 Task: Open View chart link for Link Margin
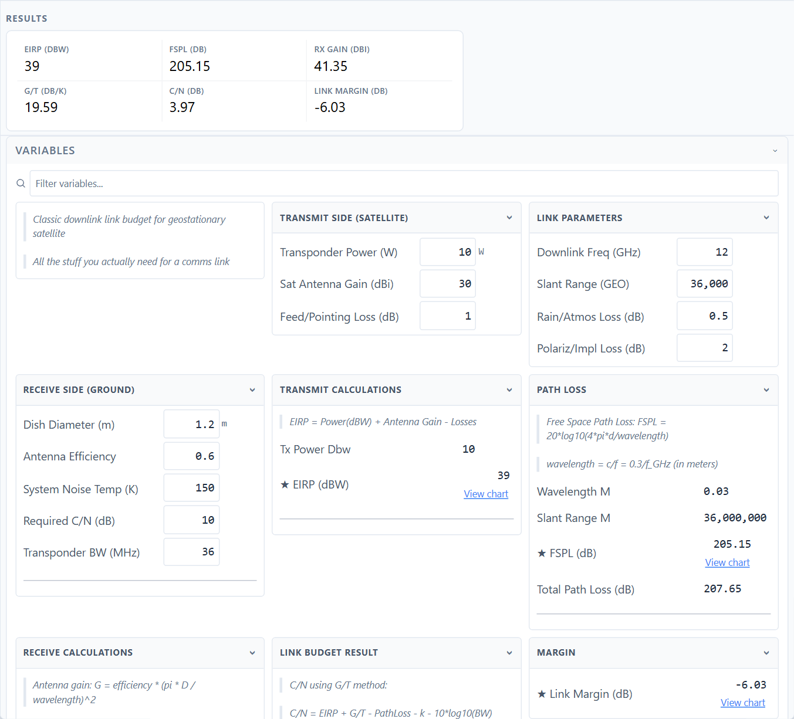[743, 703]
